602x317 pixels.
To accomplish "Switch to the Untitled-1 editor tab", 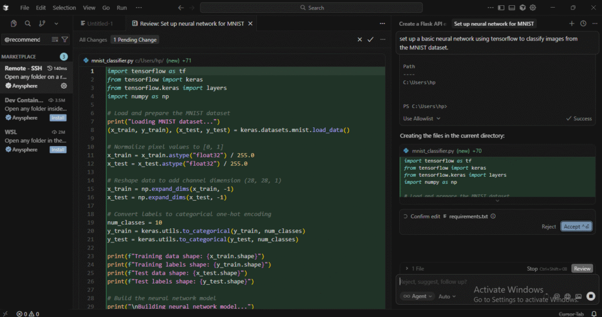I will click(96, 23).
